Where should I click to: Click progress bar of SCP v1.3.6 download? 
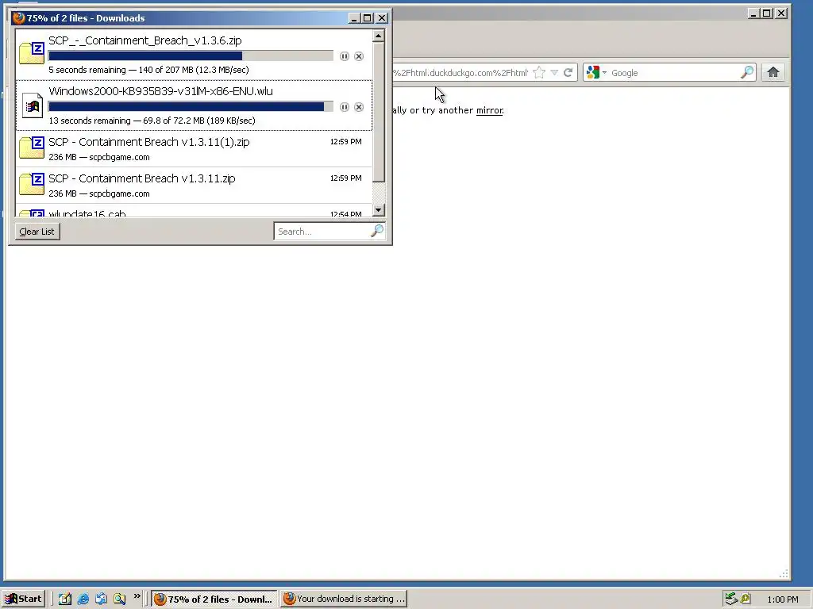point(191,56)
